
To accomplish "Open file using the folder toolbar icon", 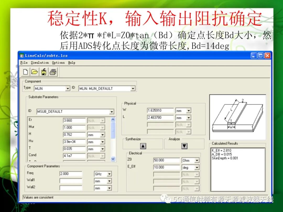I will (x=35, y=72).
